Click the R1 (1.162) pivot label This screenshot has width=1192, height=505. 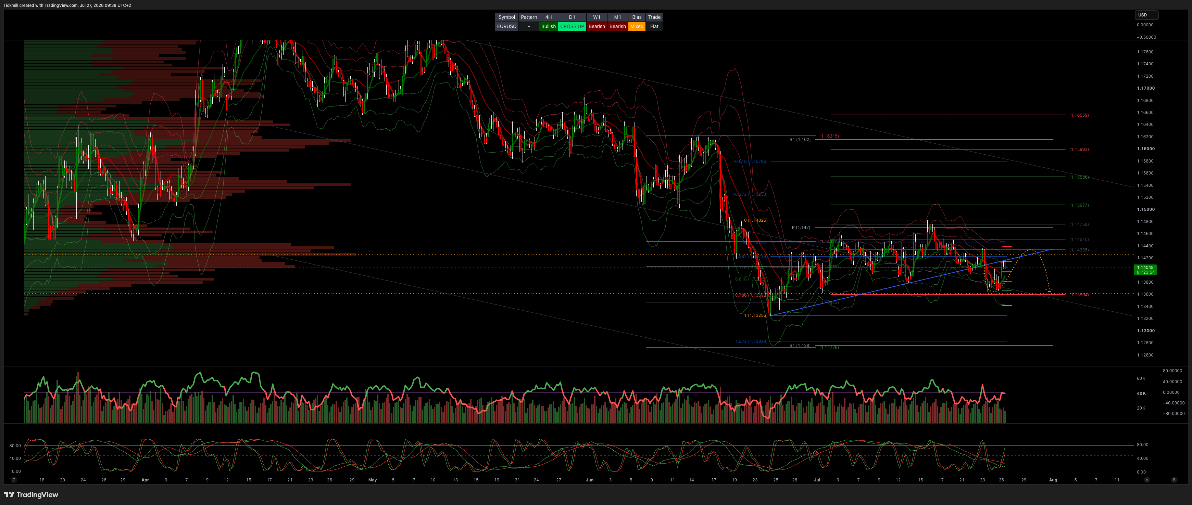(x=800, y=139)
